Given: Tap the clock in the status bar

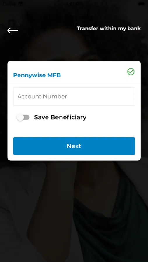Looking at the screenshot, I should point(74,4).
